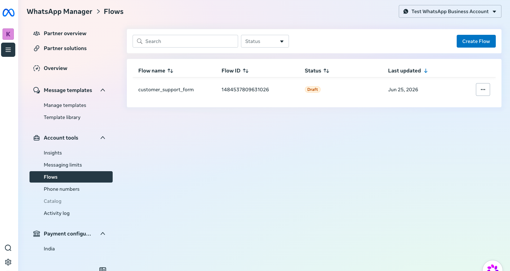Open settings gear in left rail
510x271 pixels.
click(8, 262)
